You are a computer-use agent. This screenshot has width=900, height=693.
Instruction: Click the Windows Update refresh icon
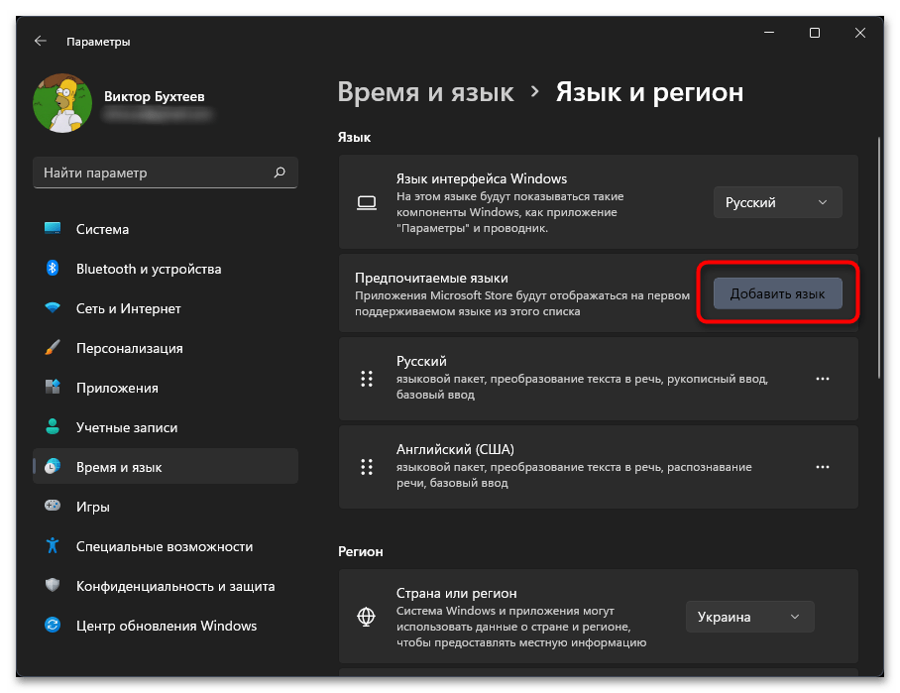tap(53, 625)
